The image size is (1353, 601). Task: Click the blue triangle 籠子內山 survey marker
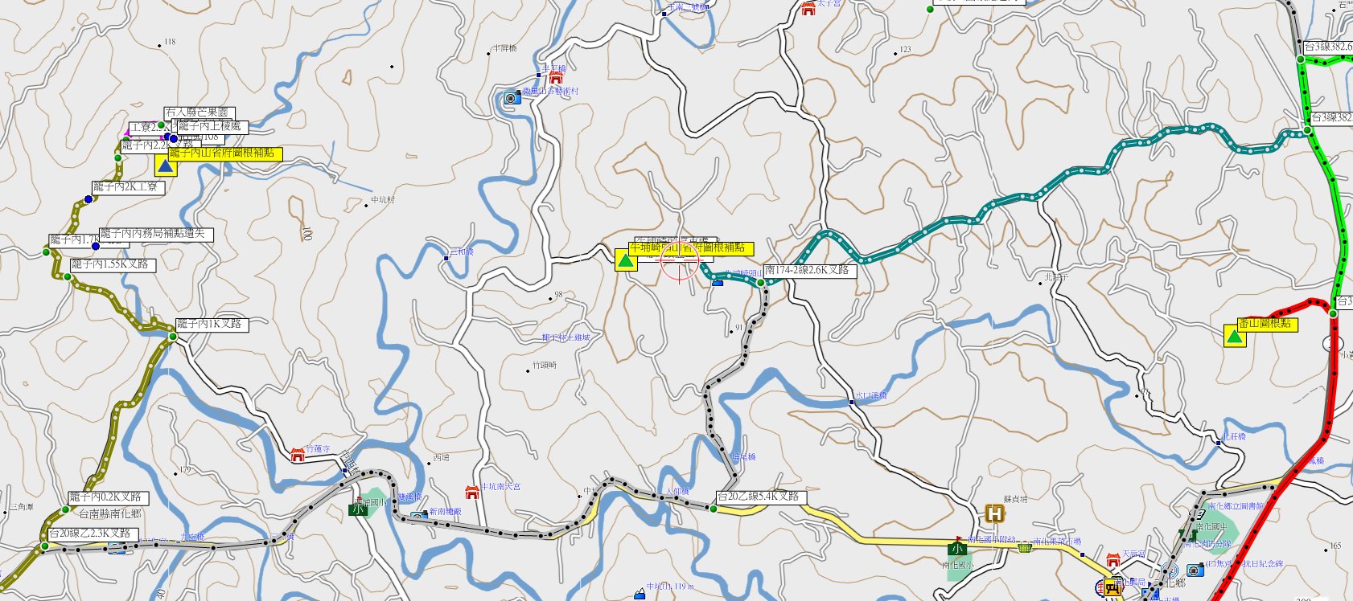166,166
